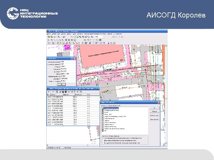The width and height of the screenshot is (214, 160).
Task: Open the 'Сервис' menu
Action: pyautogui.click(x=69, y=34)
